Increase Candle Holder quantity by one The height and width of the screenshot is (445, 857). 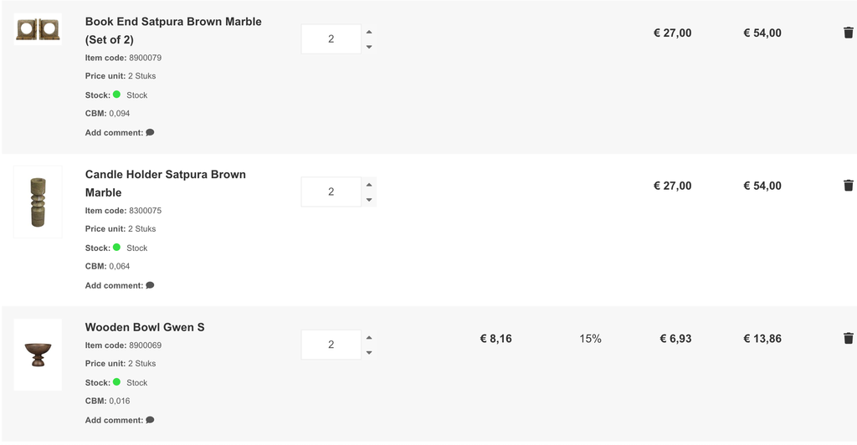pos(369,185)
